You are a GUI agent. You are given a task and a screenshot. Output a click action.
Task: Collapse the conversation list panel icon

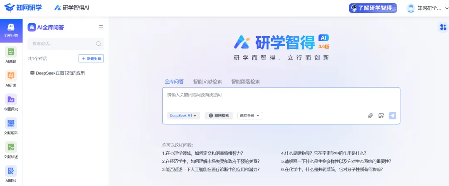coord(101,27)
